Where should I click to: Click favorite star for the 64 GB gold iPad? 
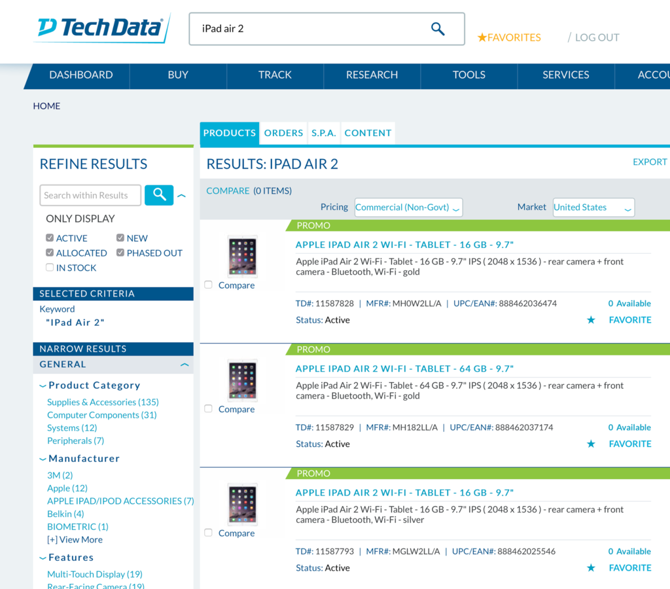[x=591, y=444]
